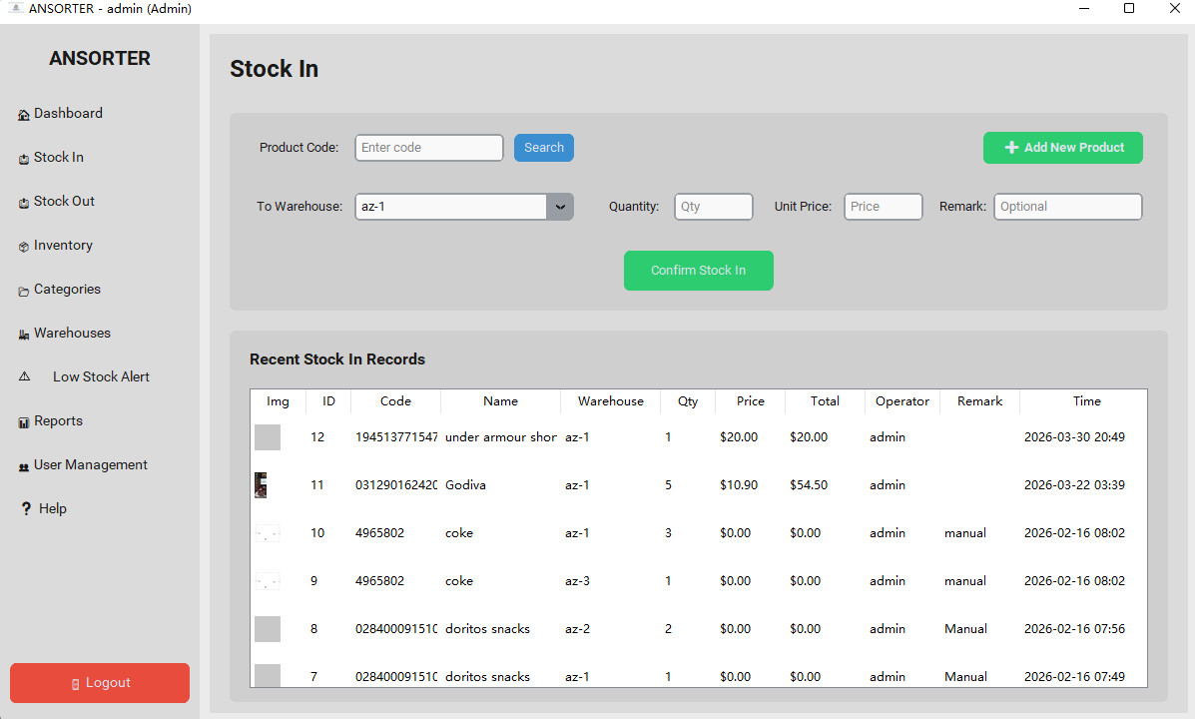
Task: Click the '$54.50' total cell
Action: click(809, 485)
